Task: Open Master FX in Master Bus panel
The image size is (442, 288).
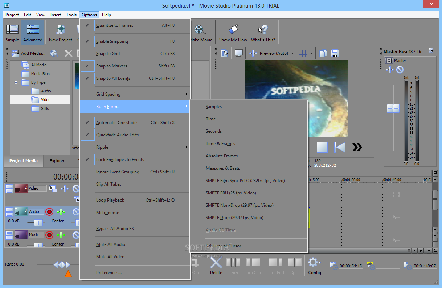Action: point(389,69)
